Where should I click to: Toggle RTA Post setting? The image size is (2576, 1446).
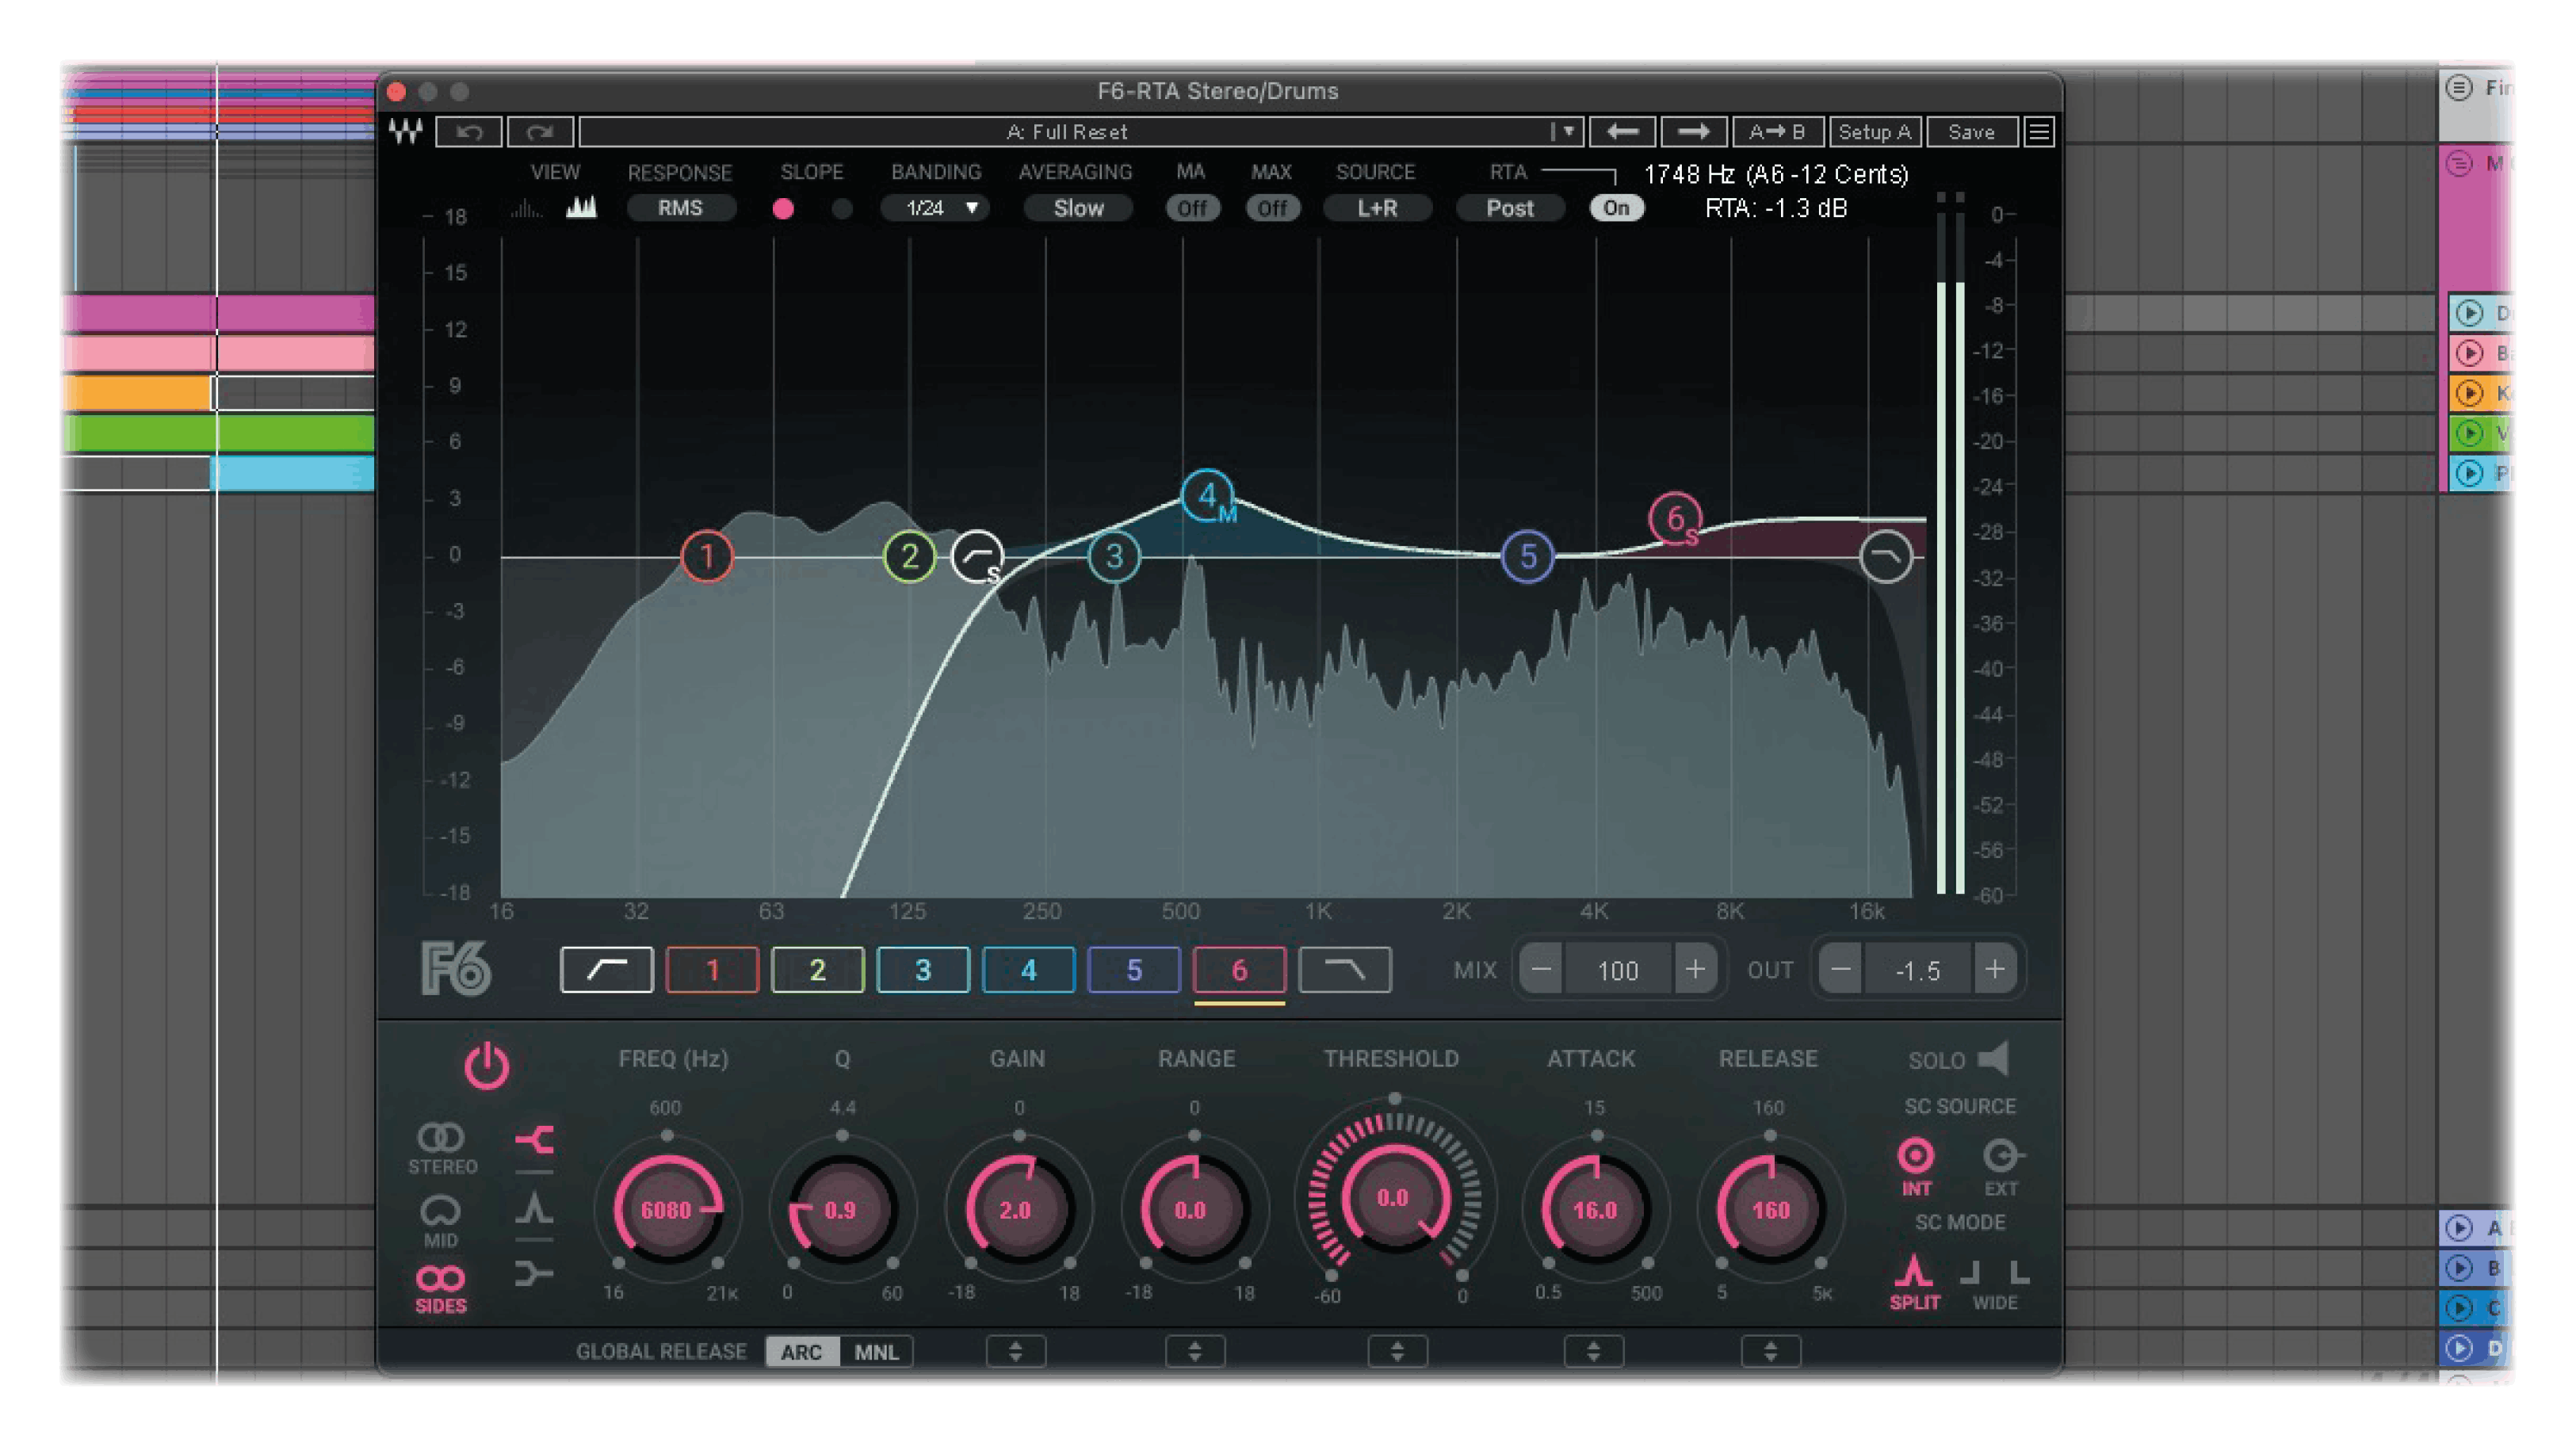point(1509,208)
